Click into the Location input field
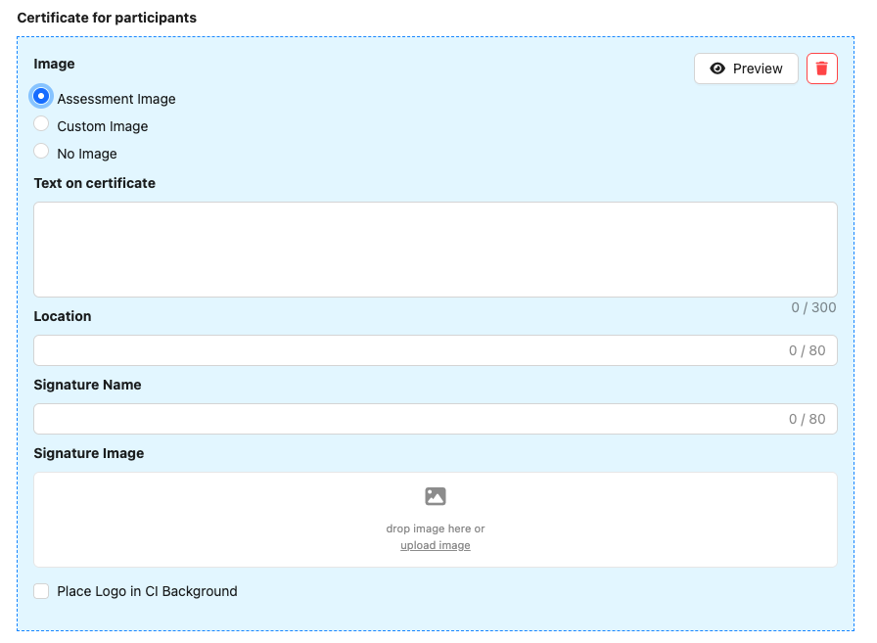Screen dimensions: 877x643 pyautogui.click(x=436, y=350)
